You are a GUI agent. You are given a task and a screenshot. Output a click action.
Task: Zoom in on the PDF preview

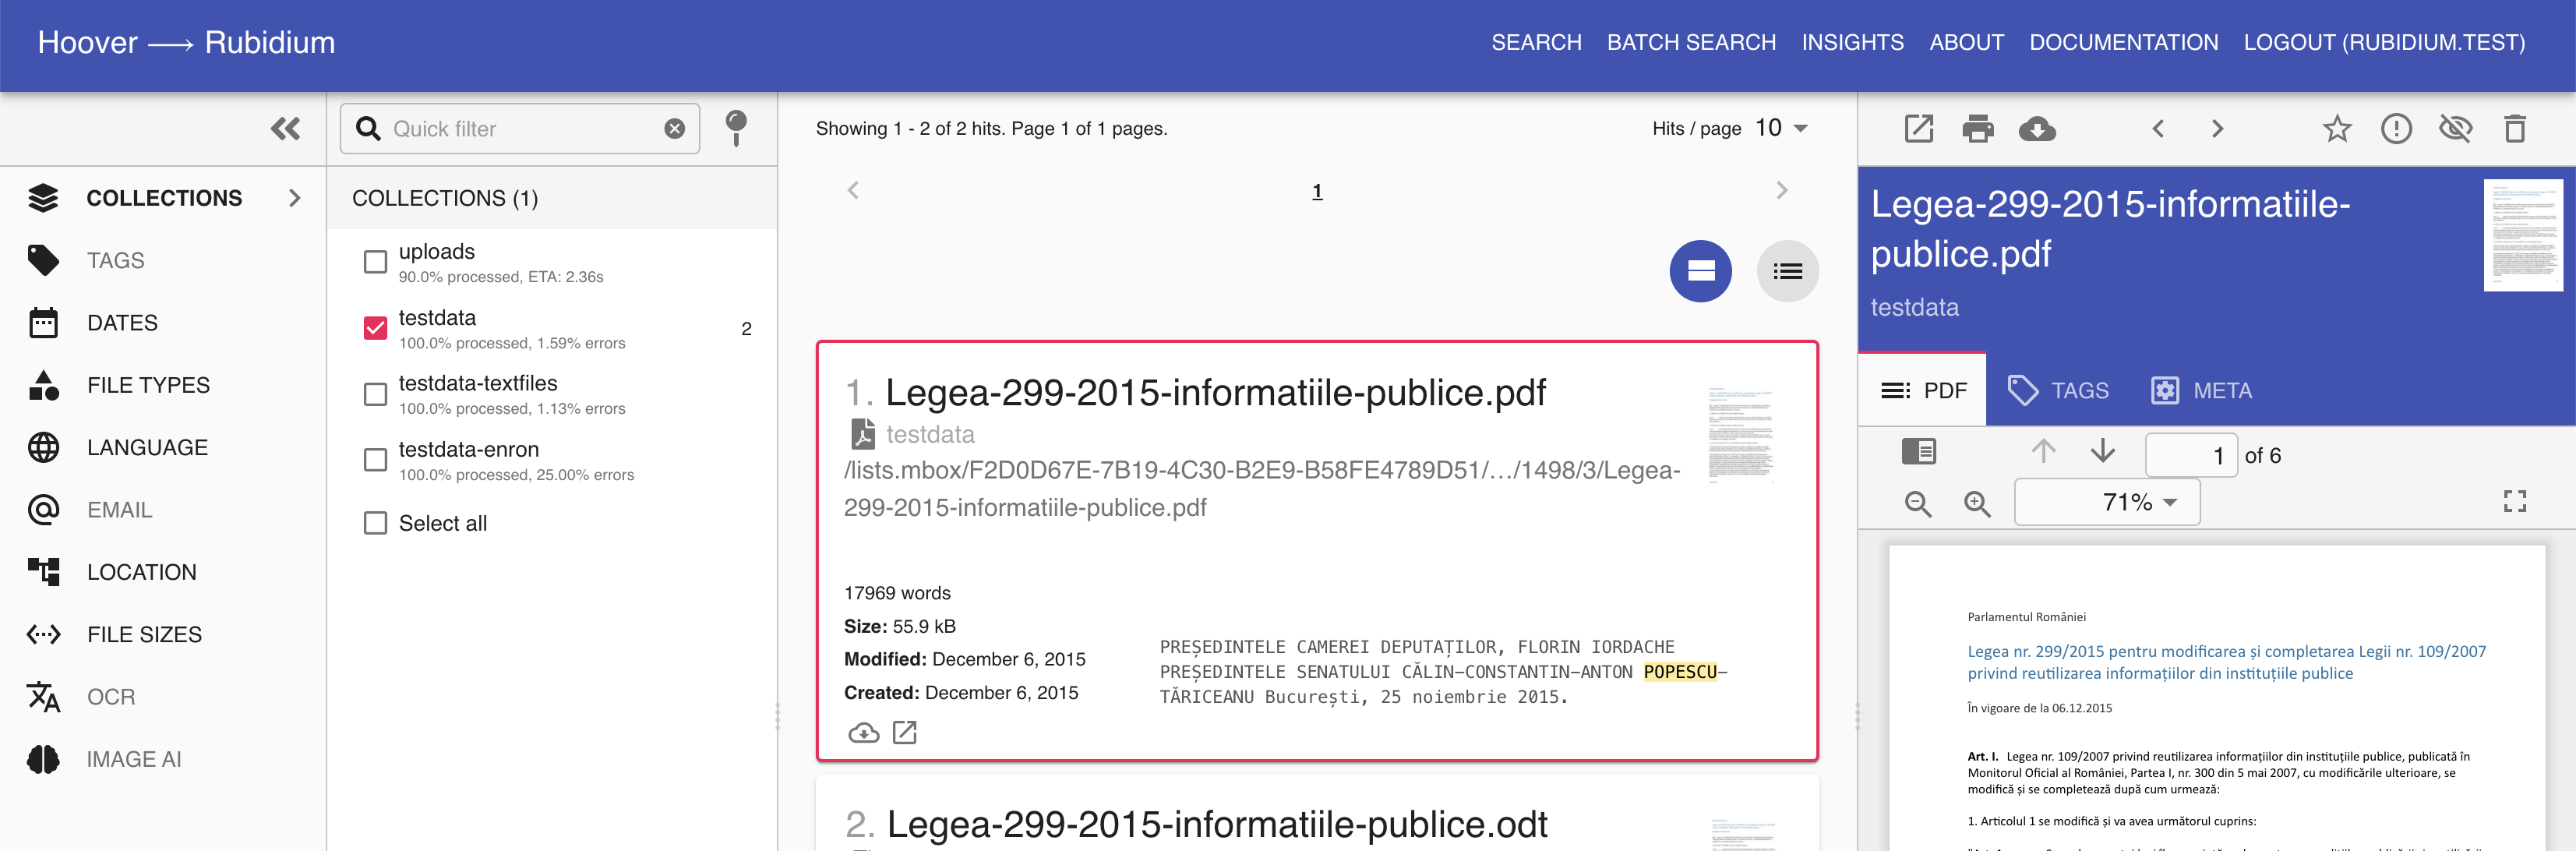click(1977, 504)
